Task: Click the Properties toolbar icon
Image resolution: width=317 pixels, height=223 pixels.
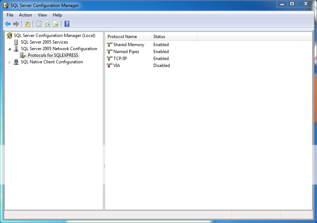Action: [39, 24]
